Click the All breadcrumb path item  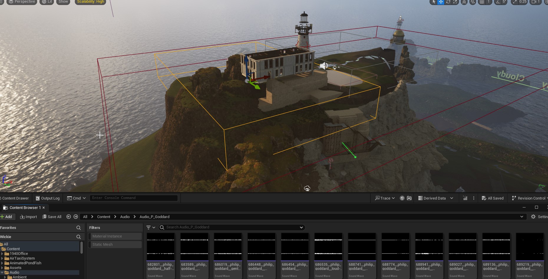point(85,217)
